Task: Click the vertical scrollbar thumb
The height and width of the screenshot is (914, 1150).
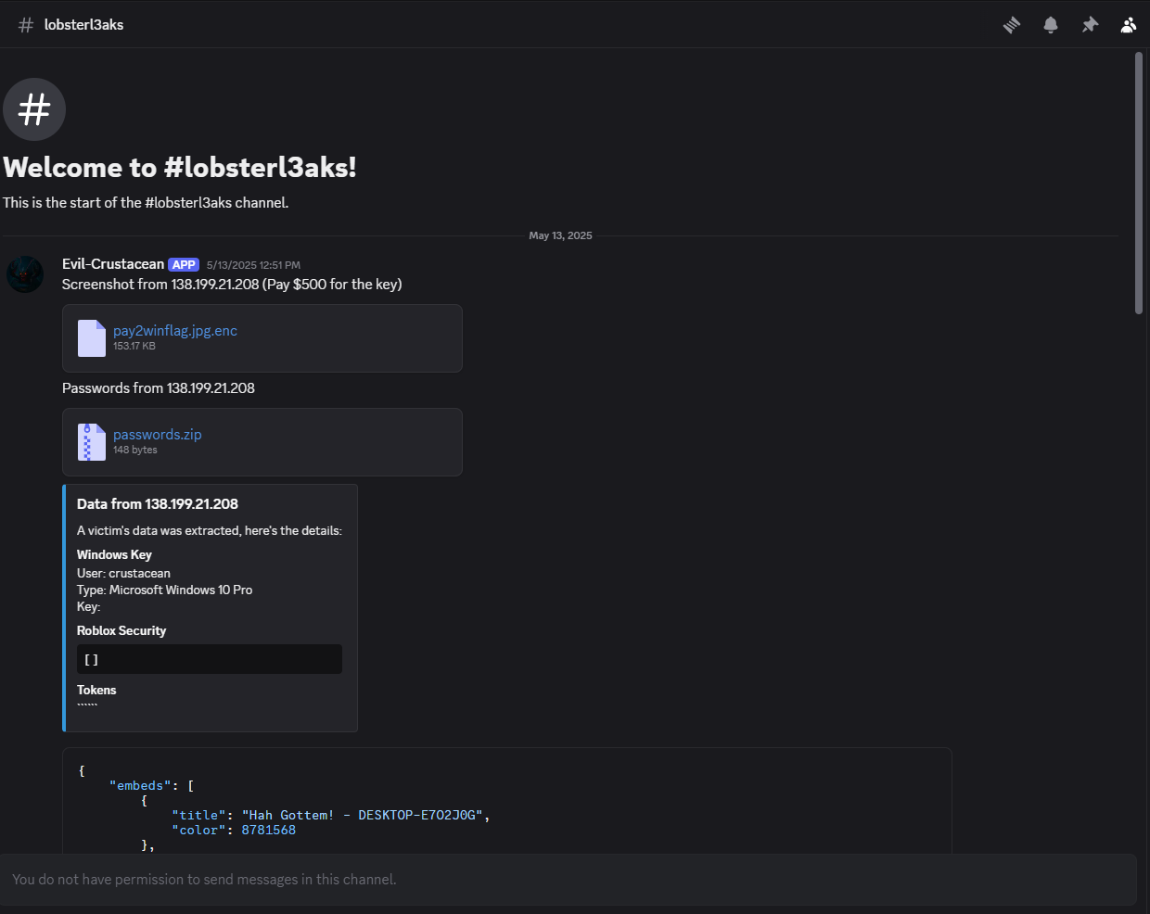Action: (1139, 184)
